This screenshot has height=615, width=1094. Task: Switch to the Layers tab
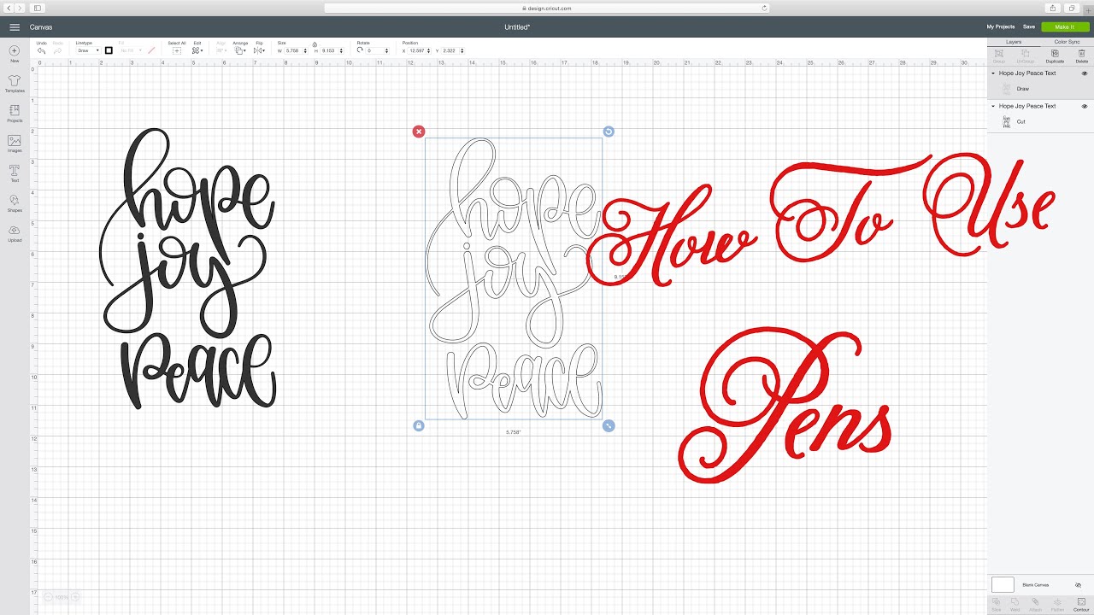[x=1014, y=42]
